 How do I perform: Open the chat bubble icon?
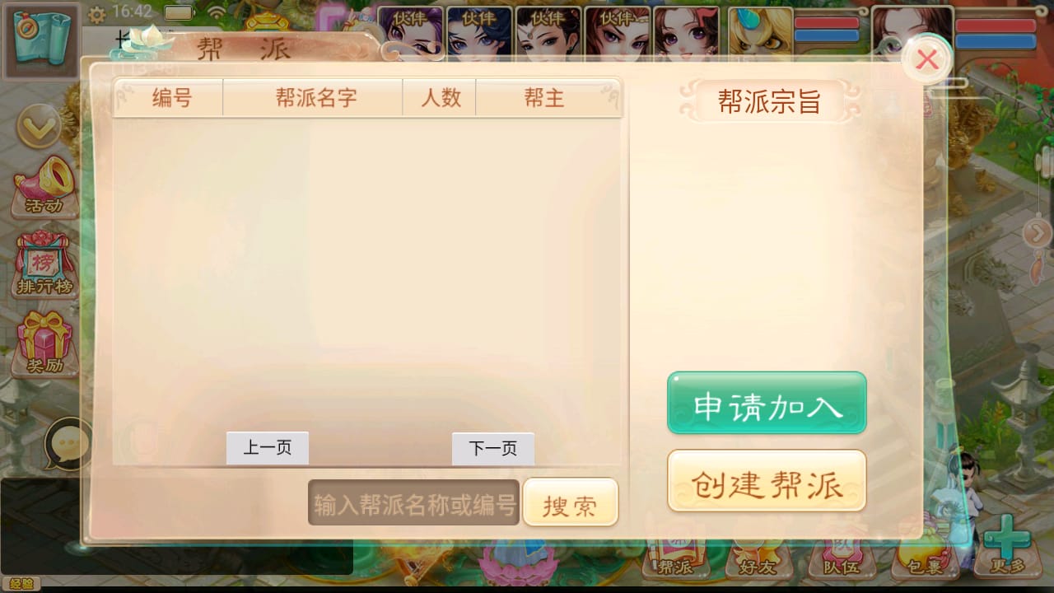coord(66,444)
